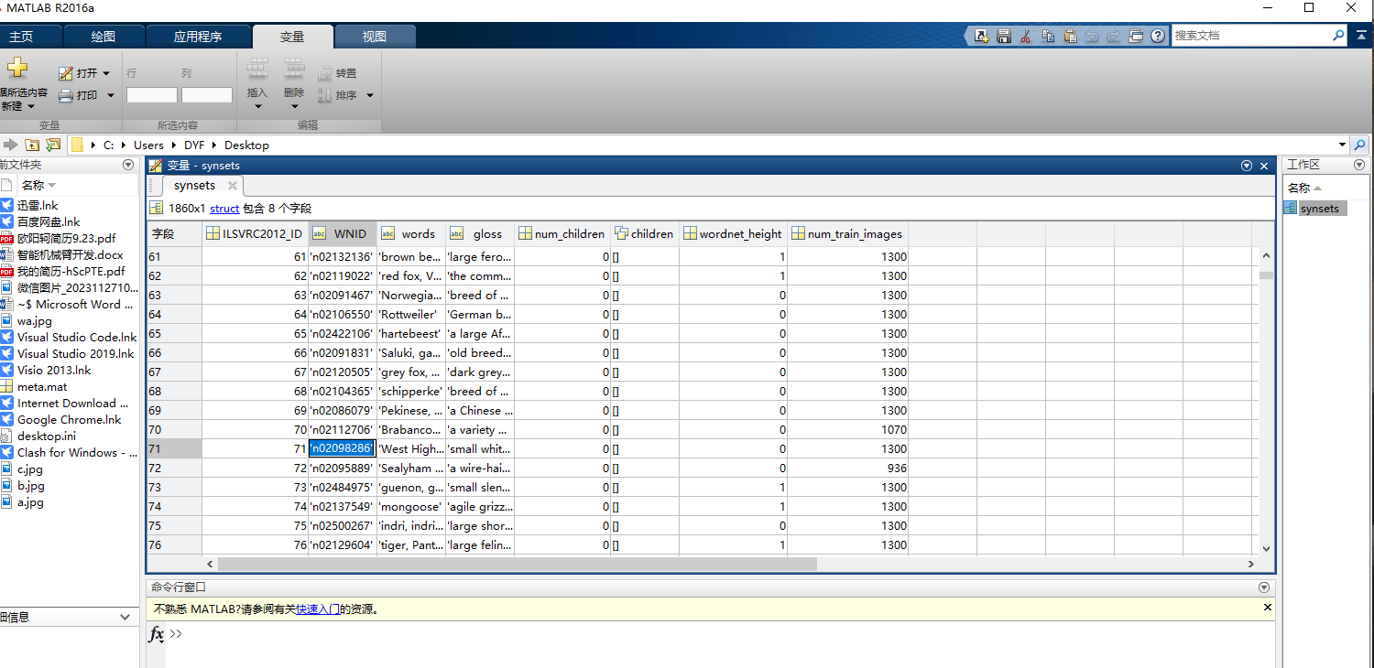Click the Users segment in address path
This screenshot has width=1374, height=668.
pyautogui.click(x=148, y=145)
